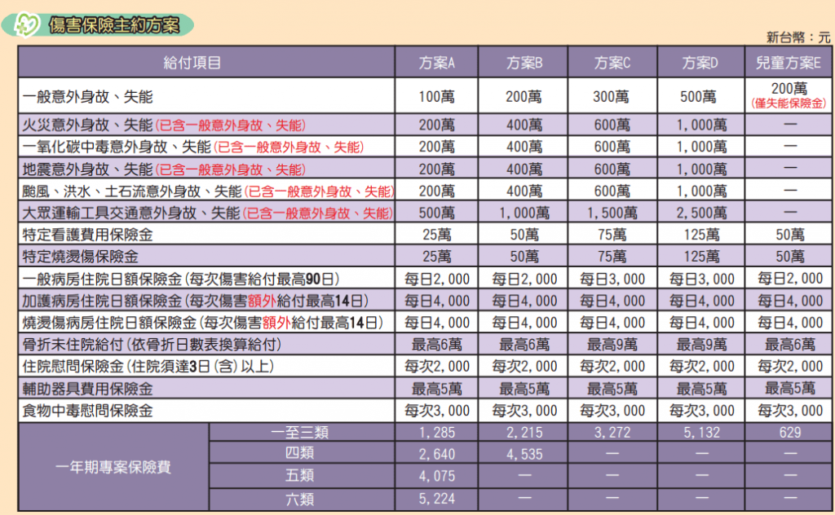Click the 1,500萬 cell under 方案C
Image resolution: width=835 pixels, height=515 pixels.
click(612, 213)
